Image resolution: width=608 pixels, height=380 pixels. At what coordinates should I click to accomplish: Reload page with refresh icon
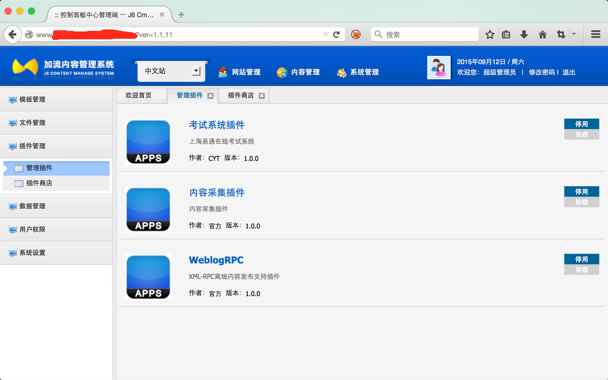[336, 35]
